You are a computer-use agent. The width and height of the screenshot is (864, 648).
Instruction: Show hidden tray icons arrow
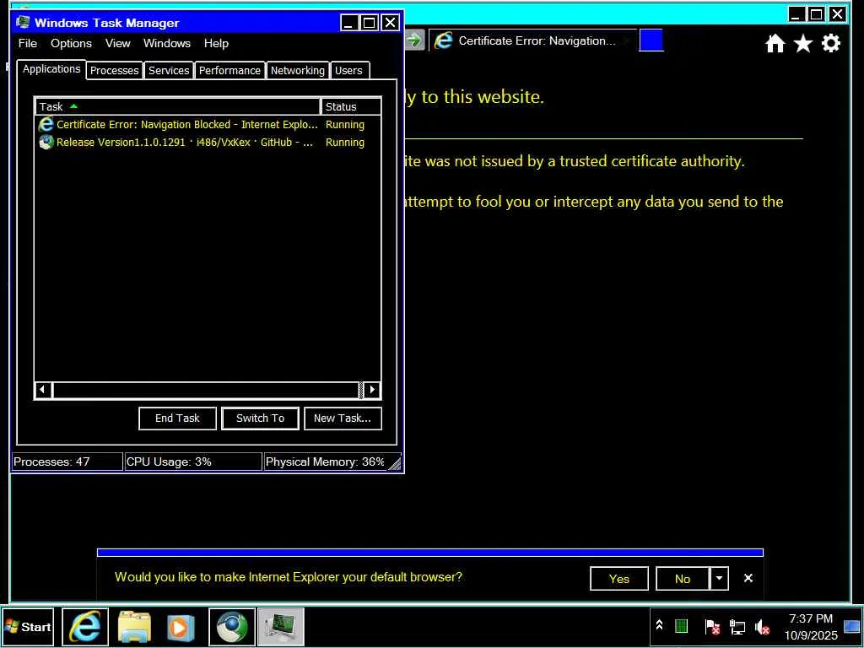pyautogui.click(x=659, y=626)
